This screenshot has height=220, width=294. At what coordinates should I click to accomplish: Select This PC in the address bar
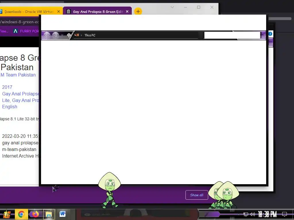click(x=90, y=35)
